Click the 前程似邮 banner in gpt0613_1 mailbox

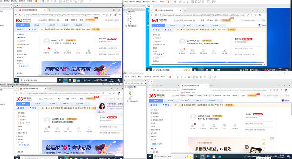(x=82, y=68)
